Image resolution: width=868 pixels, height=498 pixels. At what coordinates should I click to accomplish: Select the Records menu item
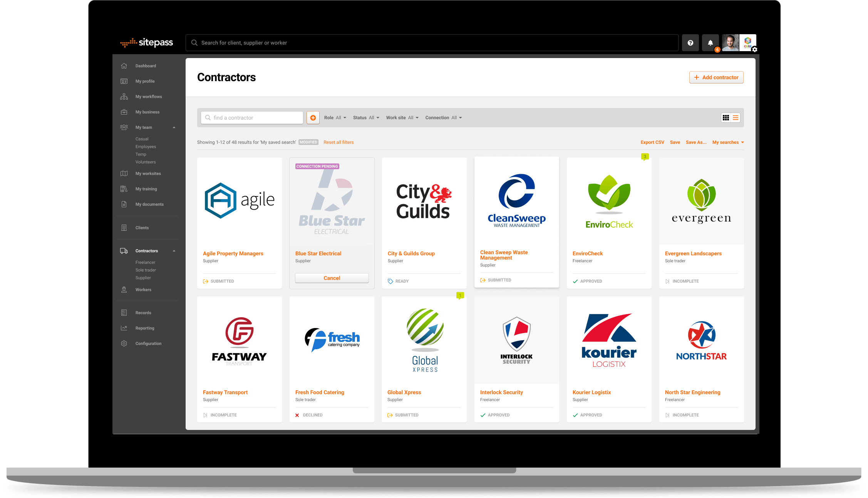[143, 312]
